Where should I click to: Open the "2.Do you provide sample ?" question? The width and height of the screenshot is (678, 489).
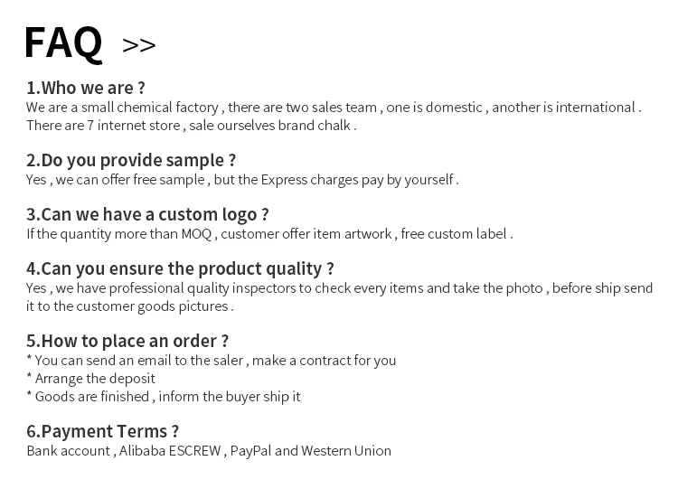[131, 160]
